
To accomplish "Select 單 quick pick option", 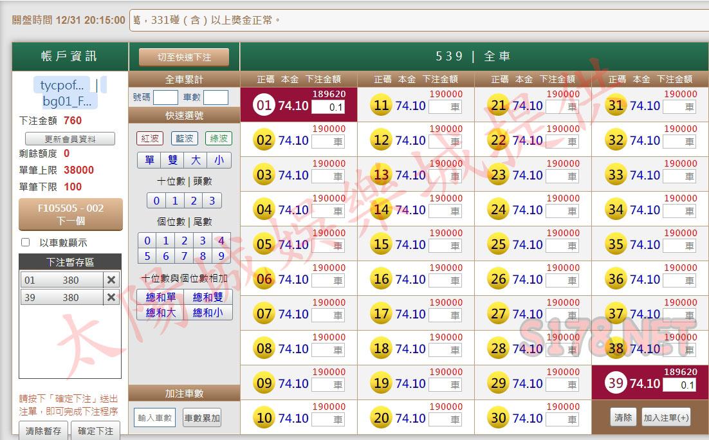I will pos(149,160).
